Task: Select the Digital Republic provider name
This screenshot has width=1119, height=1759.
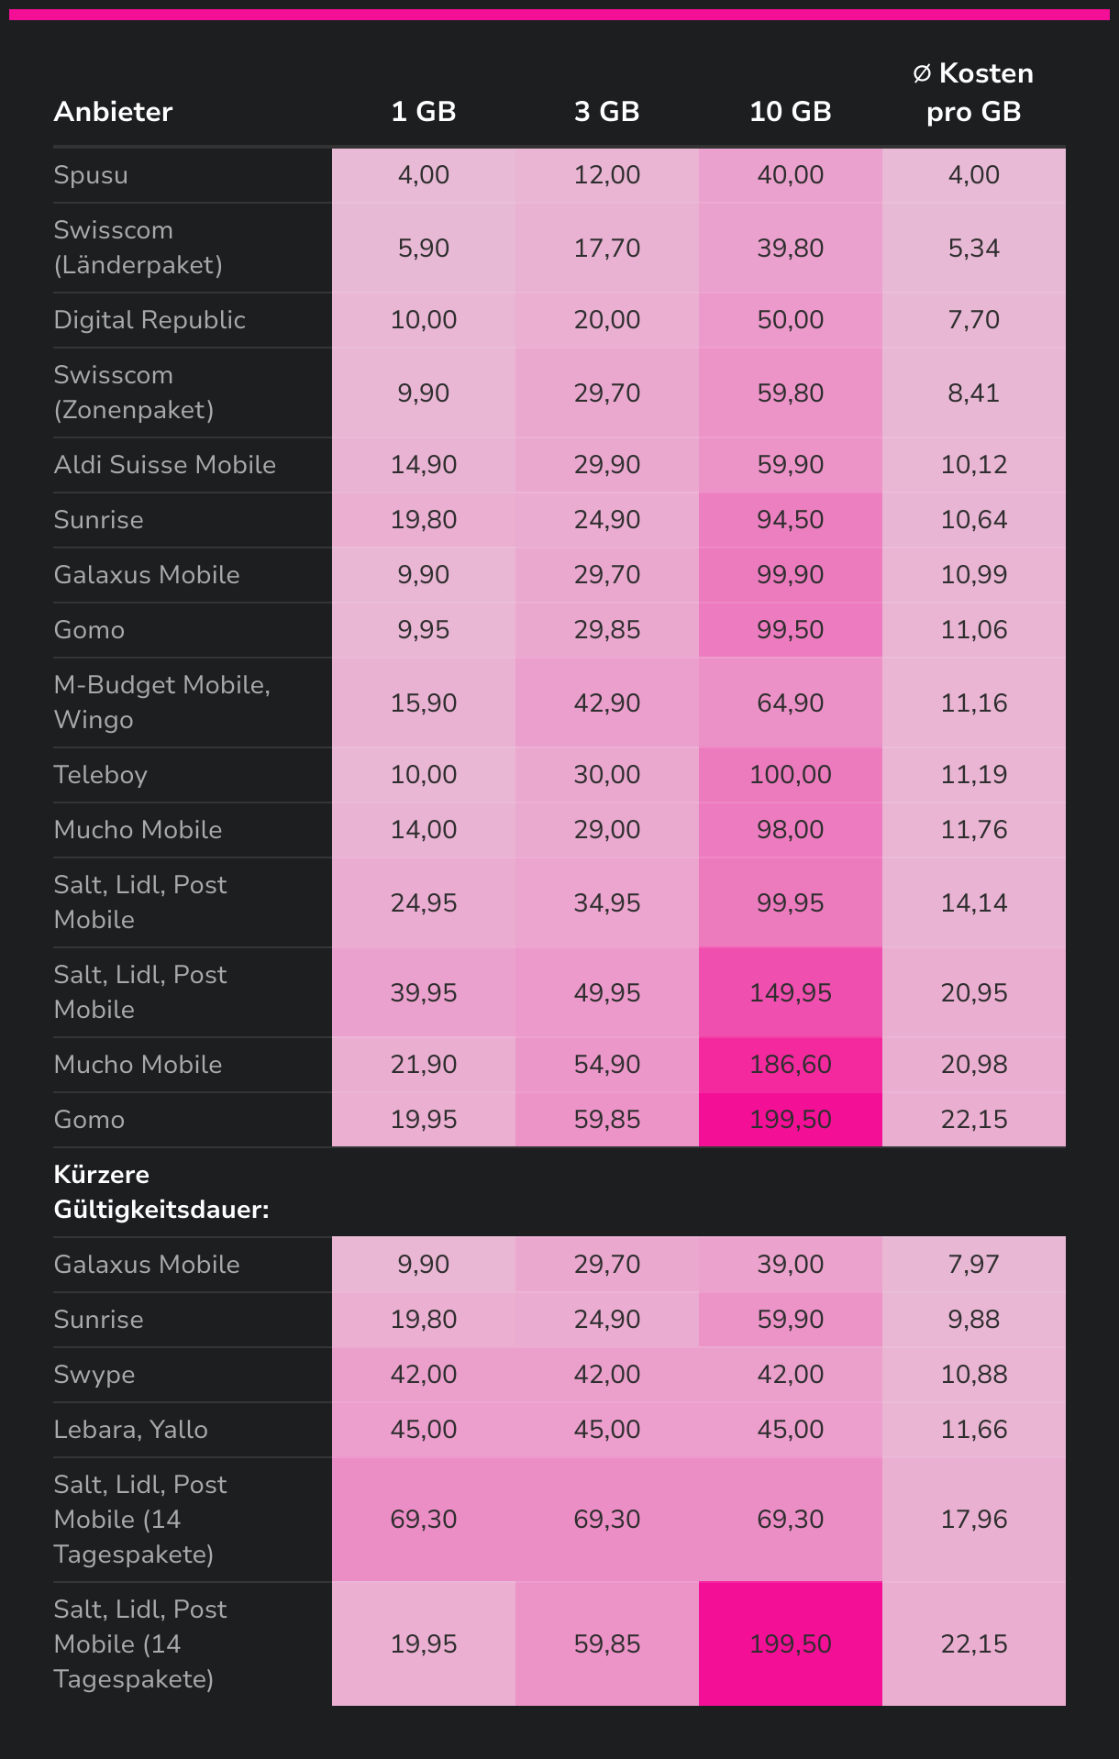Action: point(150,320)
